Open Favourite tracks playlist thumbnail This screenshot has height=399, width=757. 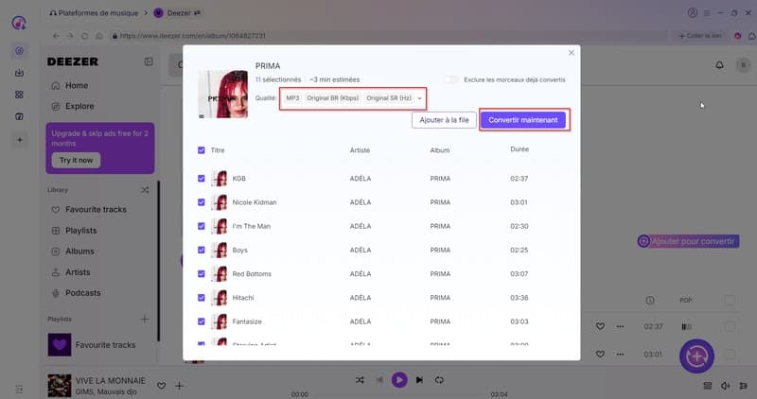(60, 344)
